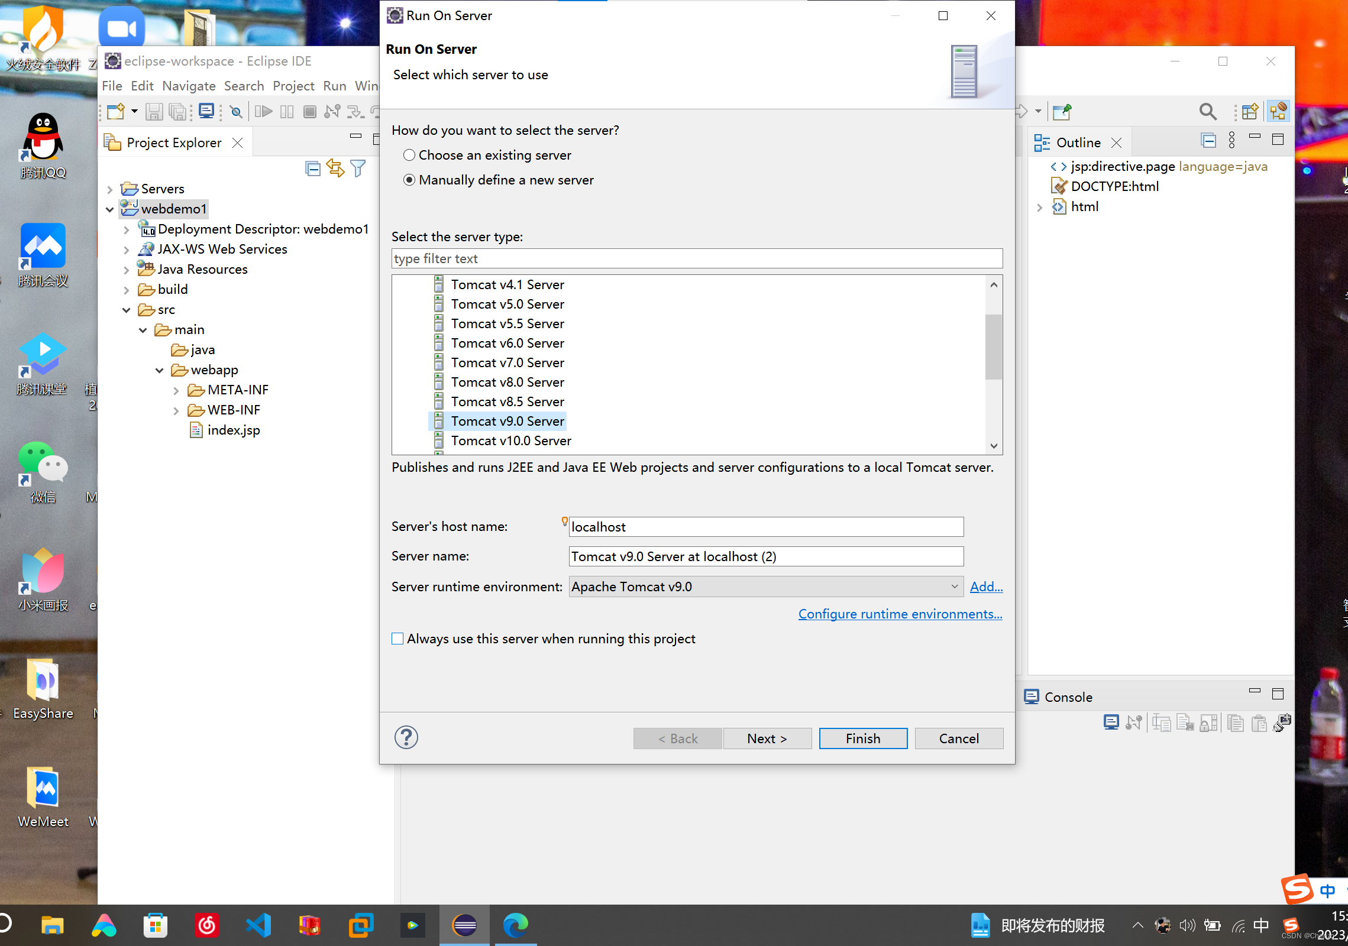Screen dimensions: 1348x946
Task: Click the Finish button
Action: point(862,738)
